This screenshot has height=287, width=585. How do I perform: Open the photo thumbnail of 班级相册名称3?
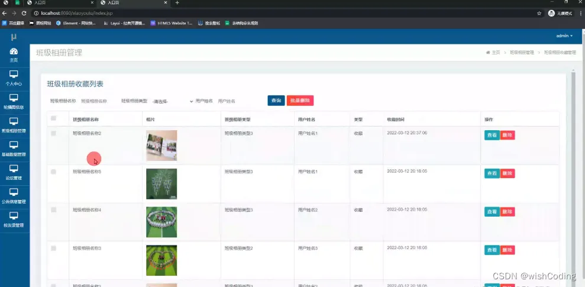click(x=161, y=260)
